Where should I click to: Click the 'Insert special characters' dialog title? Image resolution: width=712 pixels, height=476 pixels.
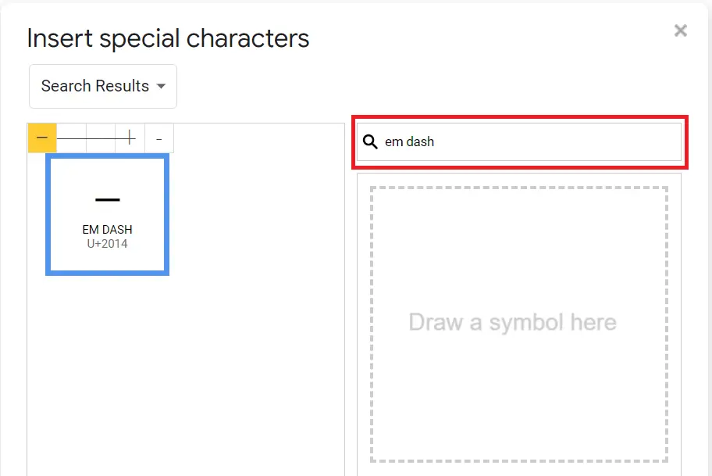click(168, 38)
